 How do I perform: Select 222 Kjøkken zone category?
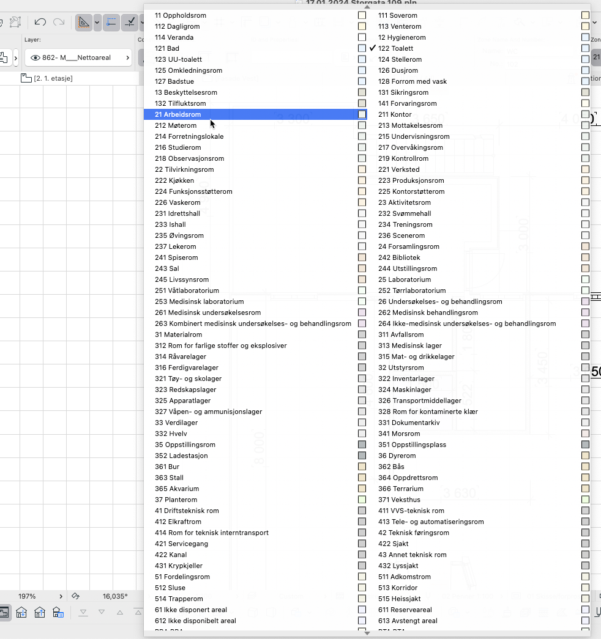point(174,180)
